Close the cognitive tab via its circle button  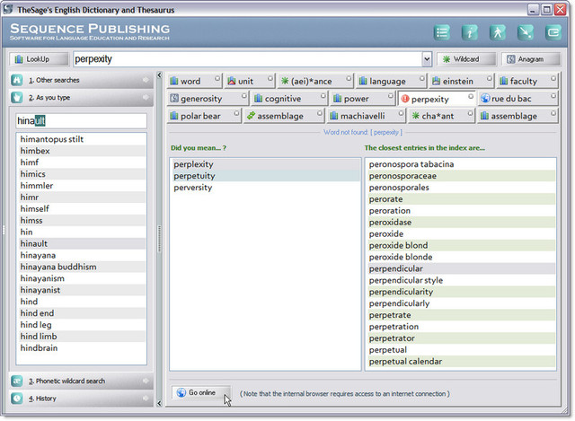pyautogui.click(x=323, y=96)
